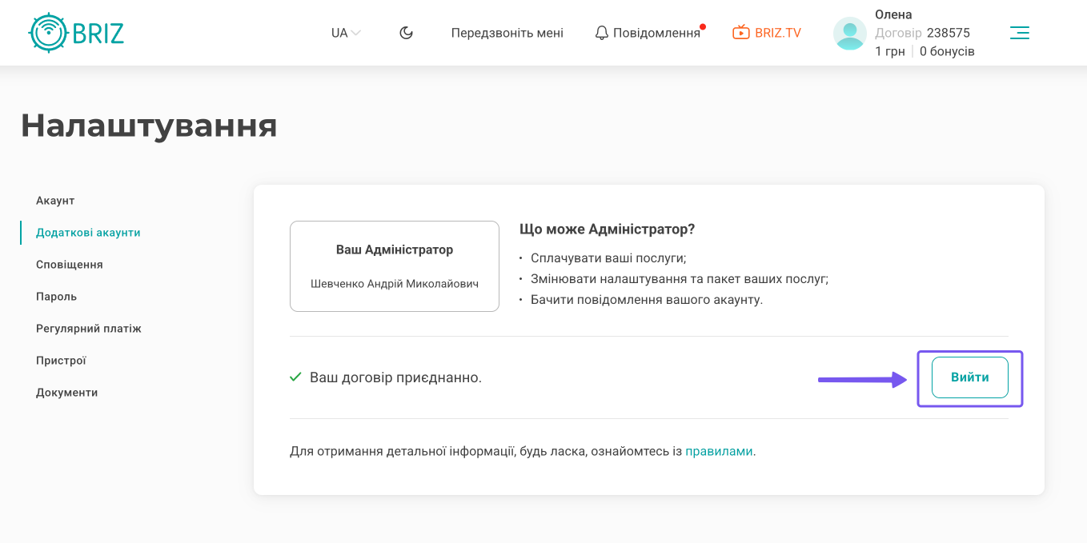Select "Пристрої" in sidebar
This screenshot has width=1087, height=543.
point(61,361)
